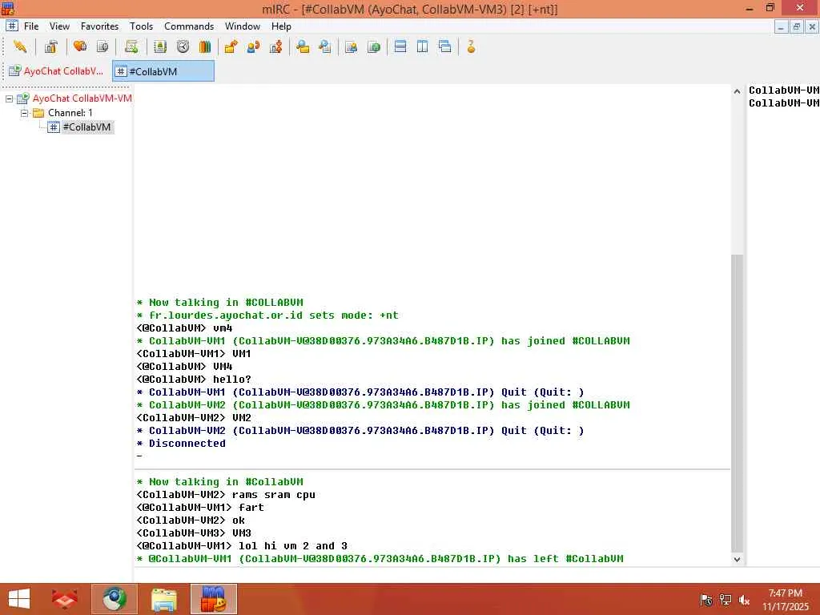The width and height of the screenshot is (820, 615).
Task: Collapse the AyoChat CollabVM-VM tree node
Action: [x=10, y=98]
